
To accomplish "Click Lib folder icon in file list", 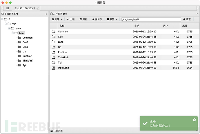I will (53, 47).
